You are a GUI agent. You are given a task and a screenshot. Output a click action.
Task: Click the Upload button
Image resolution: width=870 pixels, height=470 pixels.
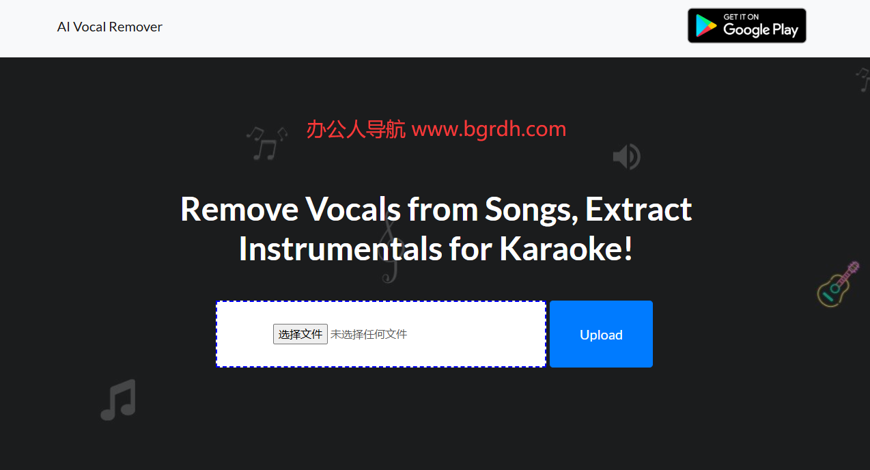pos(600,334)
